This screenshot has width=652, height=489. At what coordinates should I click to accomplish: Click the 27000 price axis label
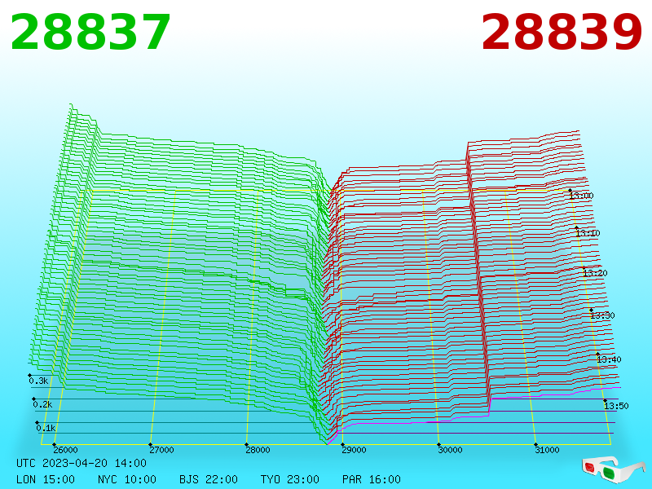click(161, 450)
